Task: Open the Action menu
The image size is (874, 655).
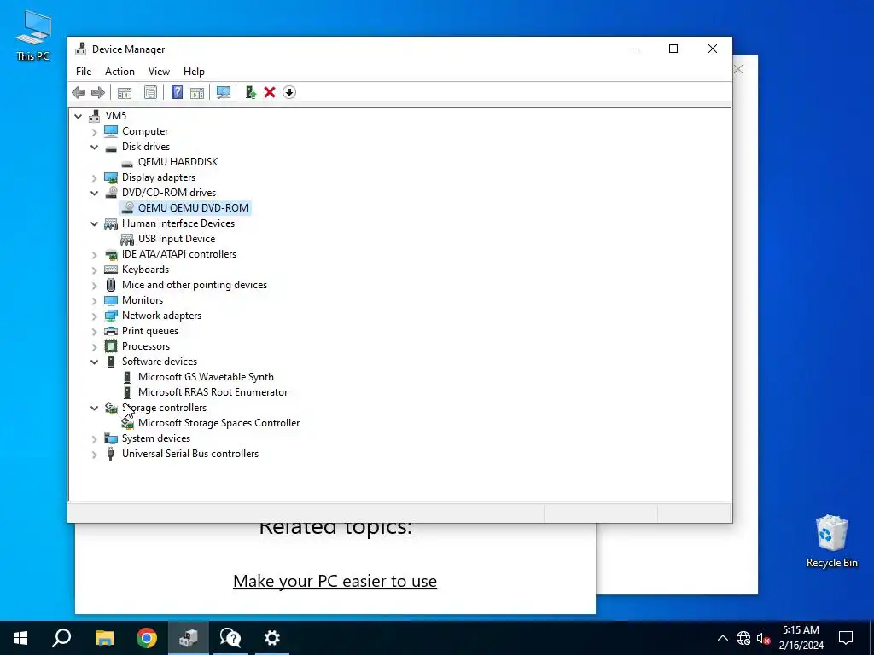Action: [119, 72]
